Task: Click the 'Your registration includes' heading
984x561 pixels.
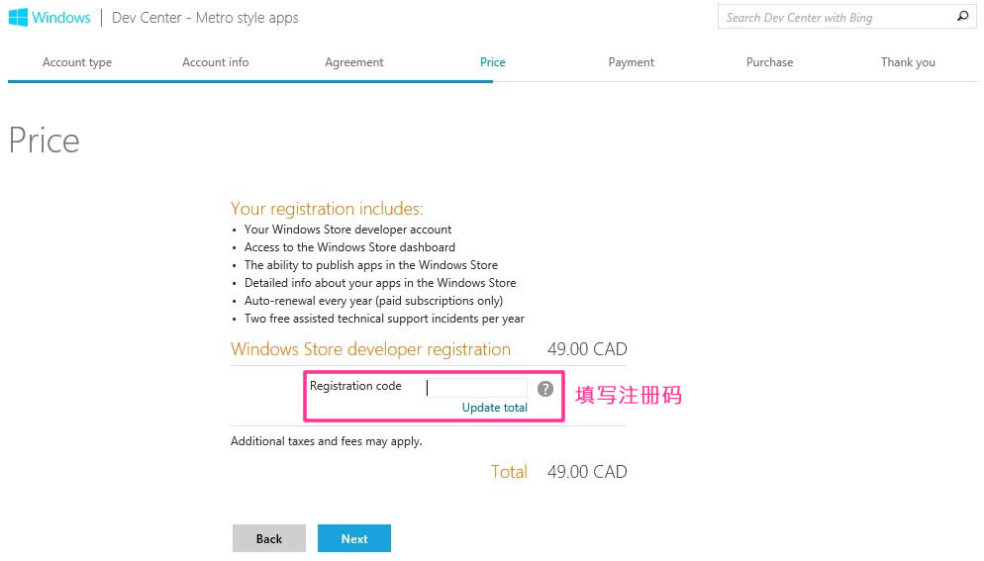Action: coord(327,209)
